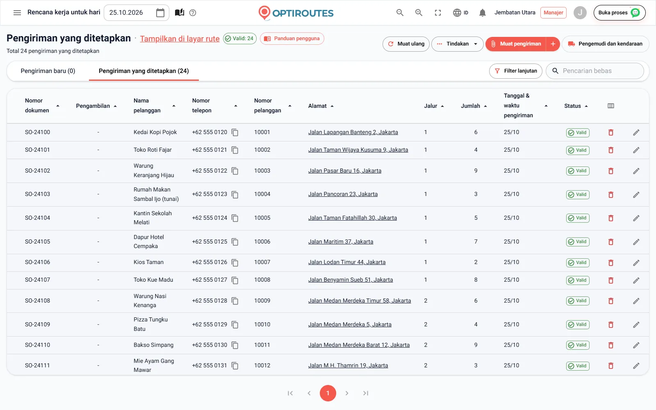The image size is (656, 410).
Task: Select Pengiriman yang ditetapkan (24) tab
Action: click(144, 71)
